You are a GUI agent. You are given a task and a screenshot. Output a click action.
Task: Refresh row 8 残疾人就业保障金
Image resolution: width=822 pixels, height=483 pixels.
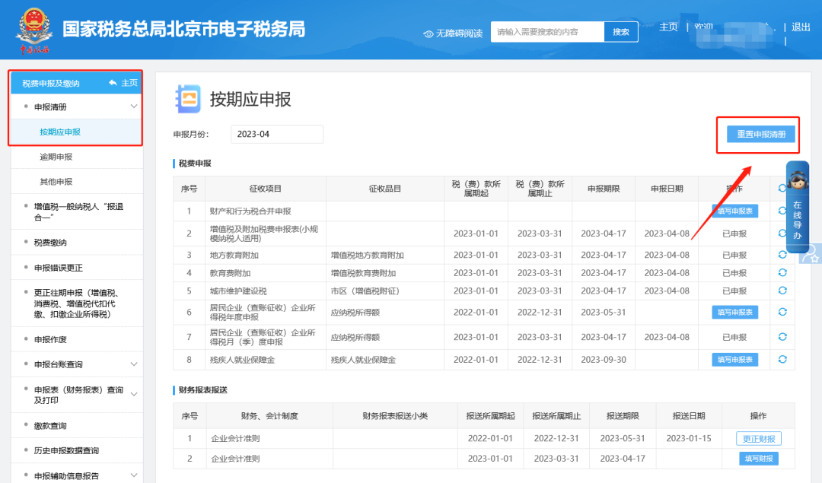pyautogui.click(x=782, y=359)
